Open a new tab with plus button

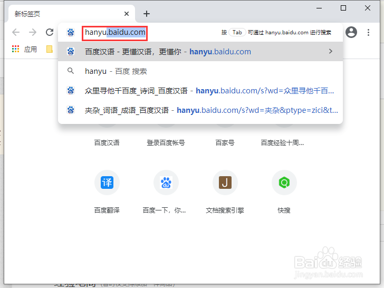point(147,14)
